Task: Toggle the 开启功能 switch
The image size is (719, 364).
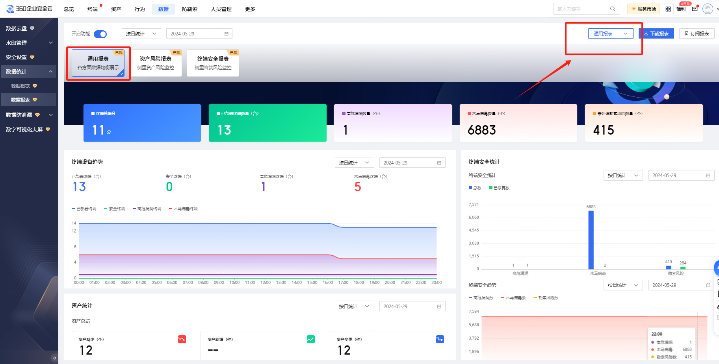Action: pos(100,34)
